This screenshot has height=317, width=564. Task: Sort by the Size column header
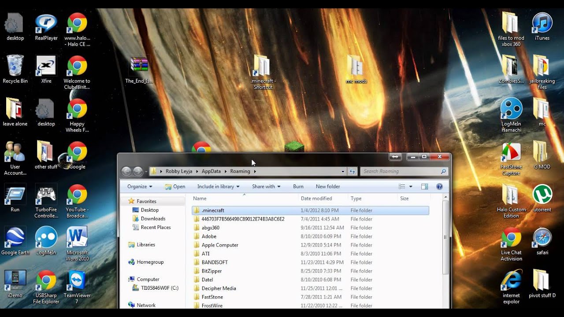coord(413,199)
